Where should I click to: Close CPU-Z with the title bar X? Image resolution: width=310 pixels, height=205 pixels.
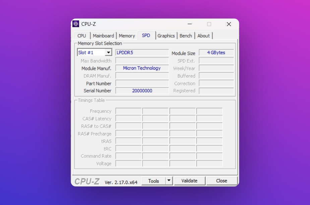pos(229,24)
